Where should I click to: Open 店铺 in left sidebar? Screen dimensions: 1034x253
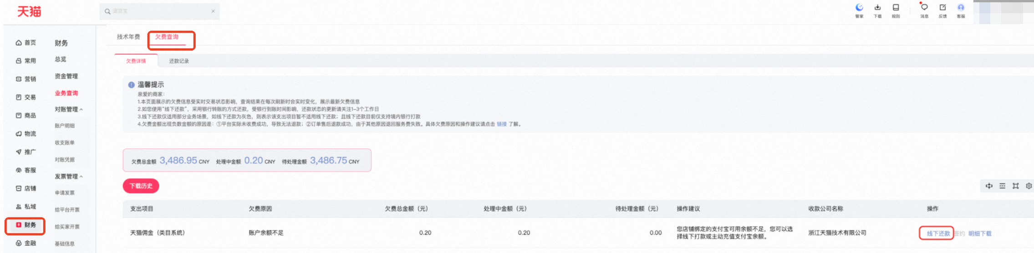pyautogui.click(x=26, y=188)
